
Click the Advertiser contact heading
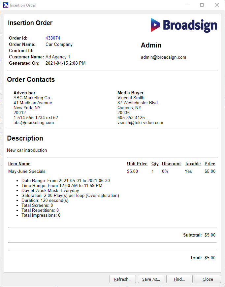[24, 93]
